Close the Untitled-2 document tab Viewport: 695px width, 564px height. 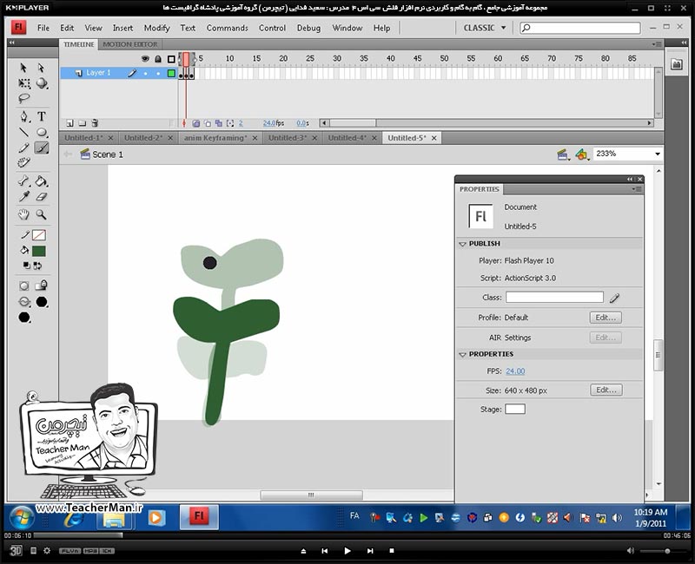click(x=170, y=138)
